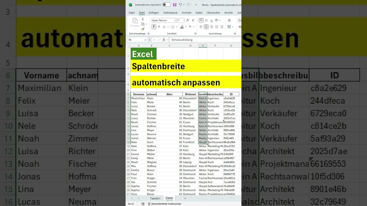This screenshot has width=367, height=206.
Task: Click the Insert Function fx icon
Action: click(x=164, y=40)
